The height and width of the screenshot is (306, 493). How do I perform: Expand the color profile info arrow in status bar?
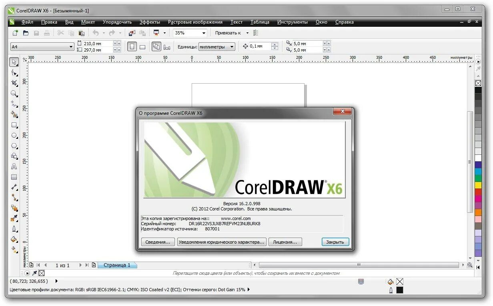point(249,290)
